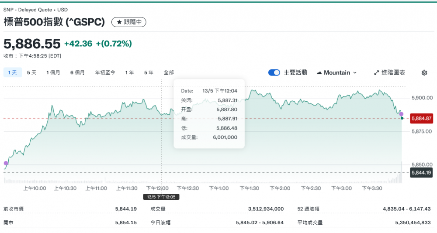The width and height of the screenshot is (437, 233).
Task: Select 年初至今 year-to-date range
Action: click(105, 73)
